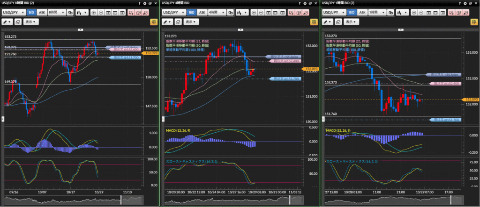
Task: Open the 表示 menu in 1-hour chart
Action: coord(351,21)
